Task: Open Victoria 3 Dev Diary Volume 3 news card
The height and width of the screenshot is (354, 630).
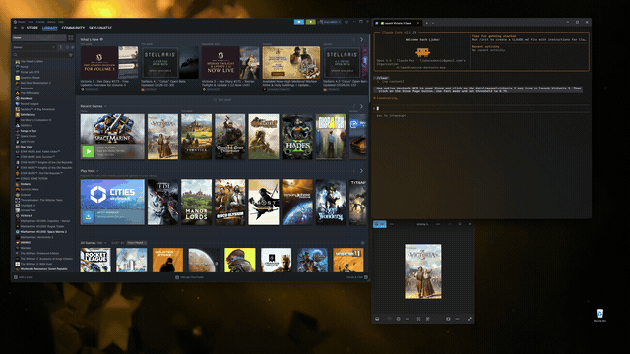Action: click(109, 69)
